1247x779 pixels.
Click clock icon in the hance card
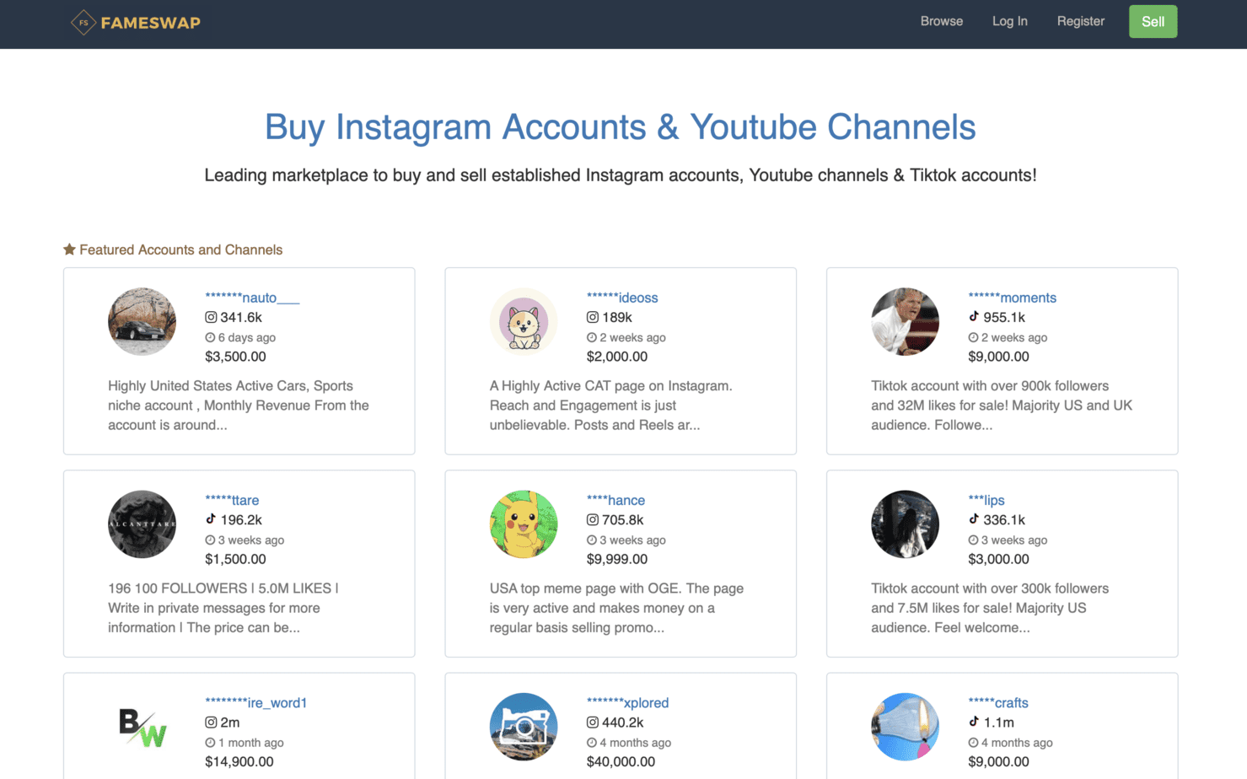point(592,540)
